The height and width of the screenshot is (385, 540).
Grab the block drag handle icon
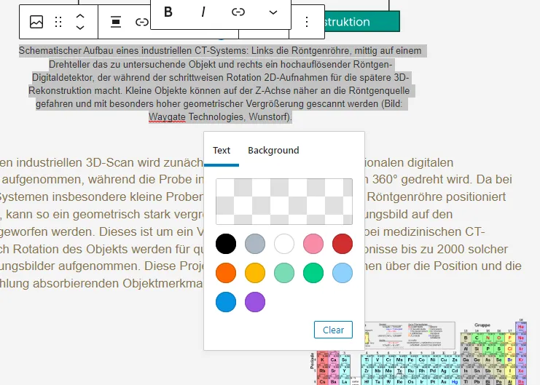(x=58, y=22)
